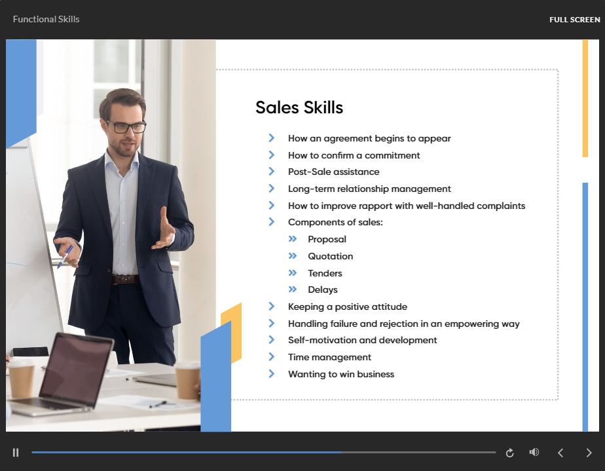Advance using the right chevron arrow
Viewport: 605px width, 471px height.
(x=589, y=452)
